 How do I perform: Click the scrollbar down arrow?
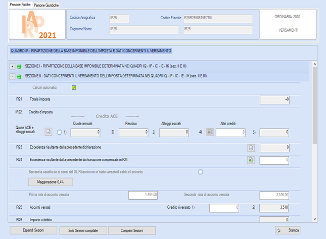[x=315, y=219]
